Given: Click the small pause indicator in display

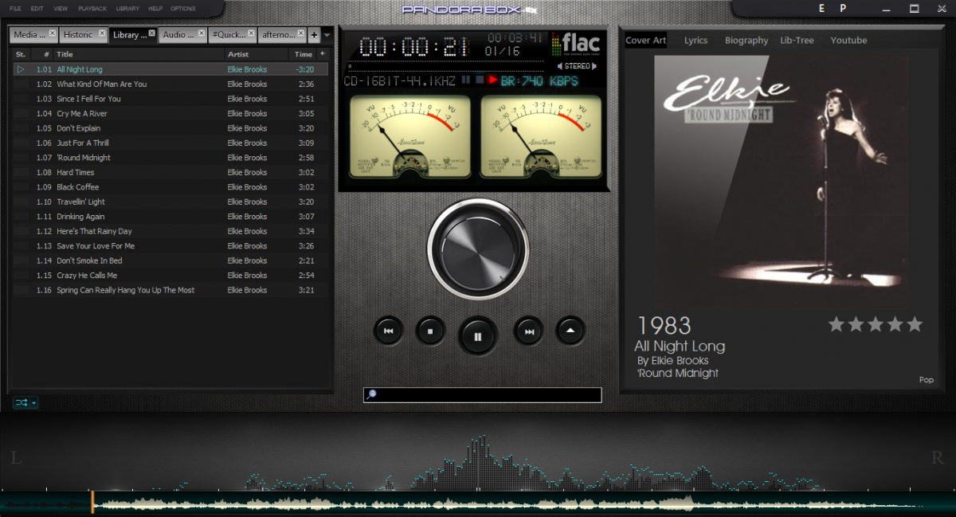Looking at the screenshot, I should click(x=466, y=80).
